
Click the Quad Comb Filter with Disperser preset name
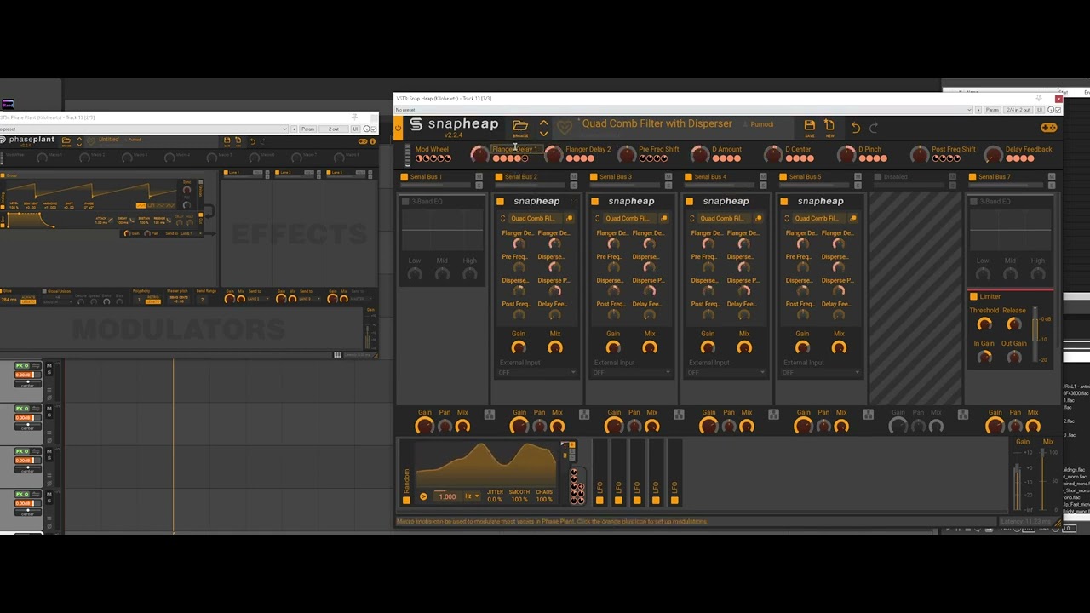(657, 123)
